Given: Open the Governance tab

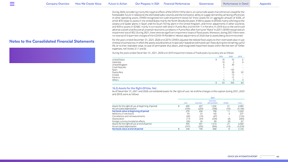Looking at the screenshot, I should 206,4.
